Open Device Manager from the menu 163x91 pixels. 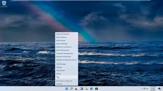pos(66,44)
